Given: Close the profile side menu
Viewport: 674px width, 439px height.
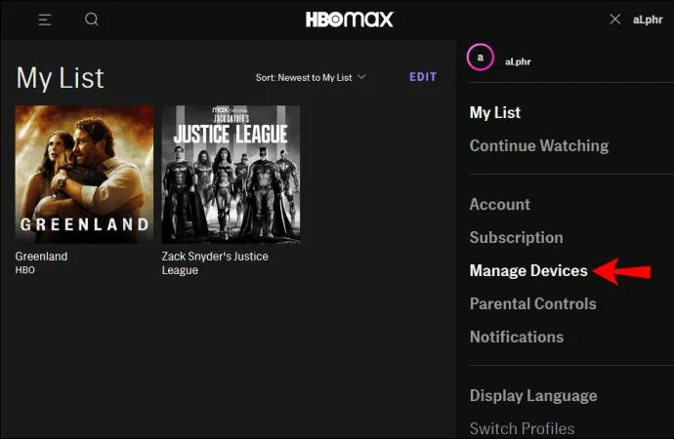Looking at the screenshot, I should point(615,20).
